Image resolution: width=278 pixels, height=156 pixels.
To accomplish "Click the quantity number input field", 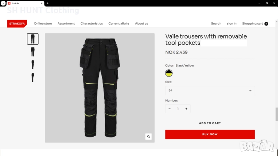I will coord(178,109).
